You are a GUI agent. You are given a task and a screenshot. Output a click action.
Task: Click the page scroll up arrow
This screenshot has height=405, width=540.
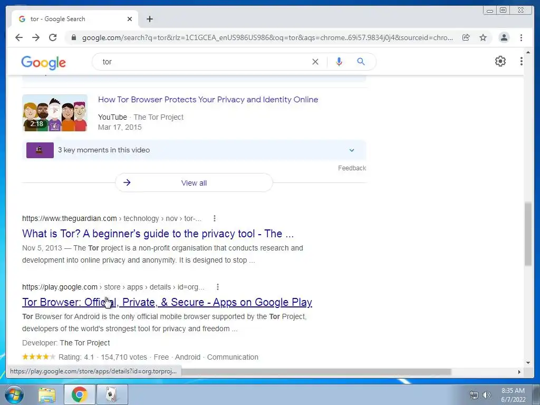[x=528, y=53]
